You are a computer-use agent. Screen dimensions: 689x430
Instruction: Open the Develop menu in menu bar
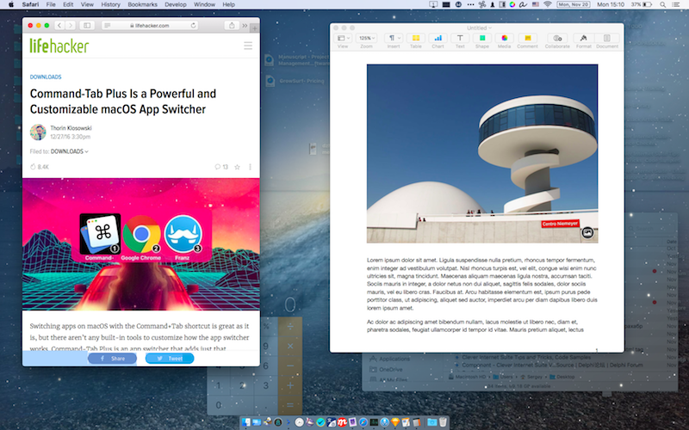point(176,4)
